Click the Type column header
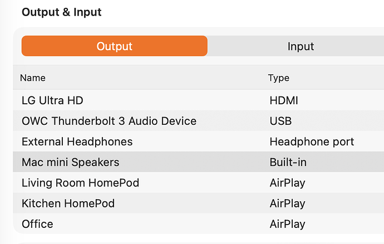Viewport: 384px width, 244px height. click(x=278, y=78)
